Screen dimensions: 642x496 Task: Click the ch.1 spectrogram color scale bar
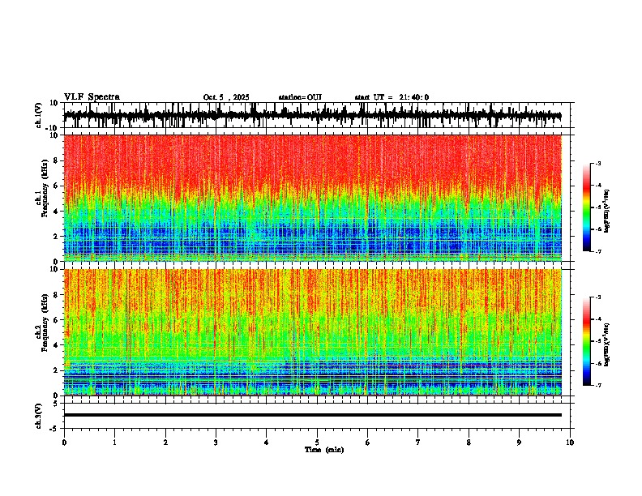coord(587,207)
